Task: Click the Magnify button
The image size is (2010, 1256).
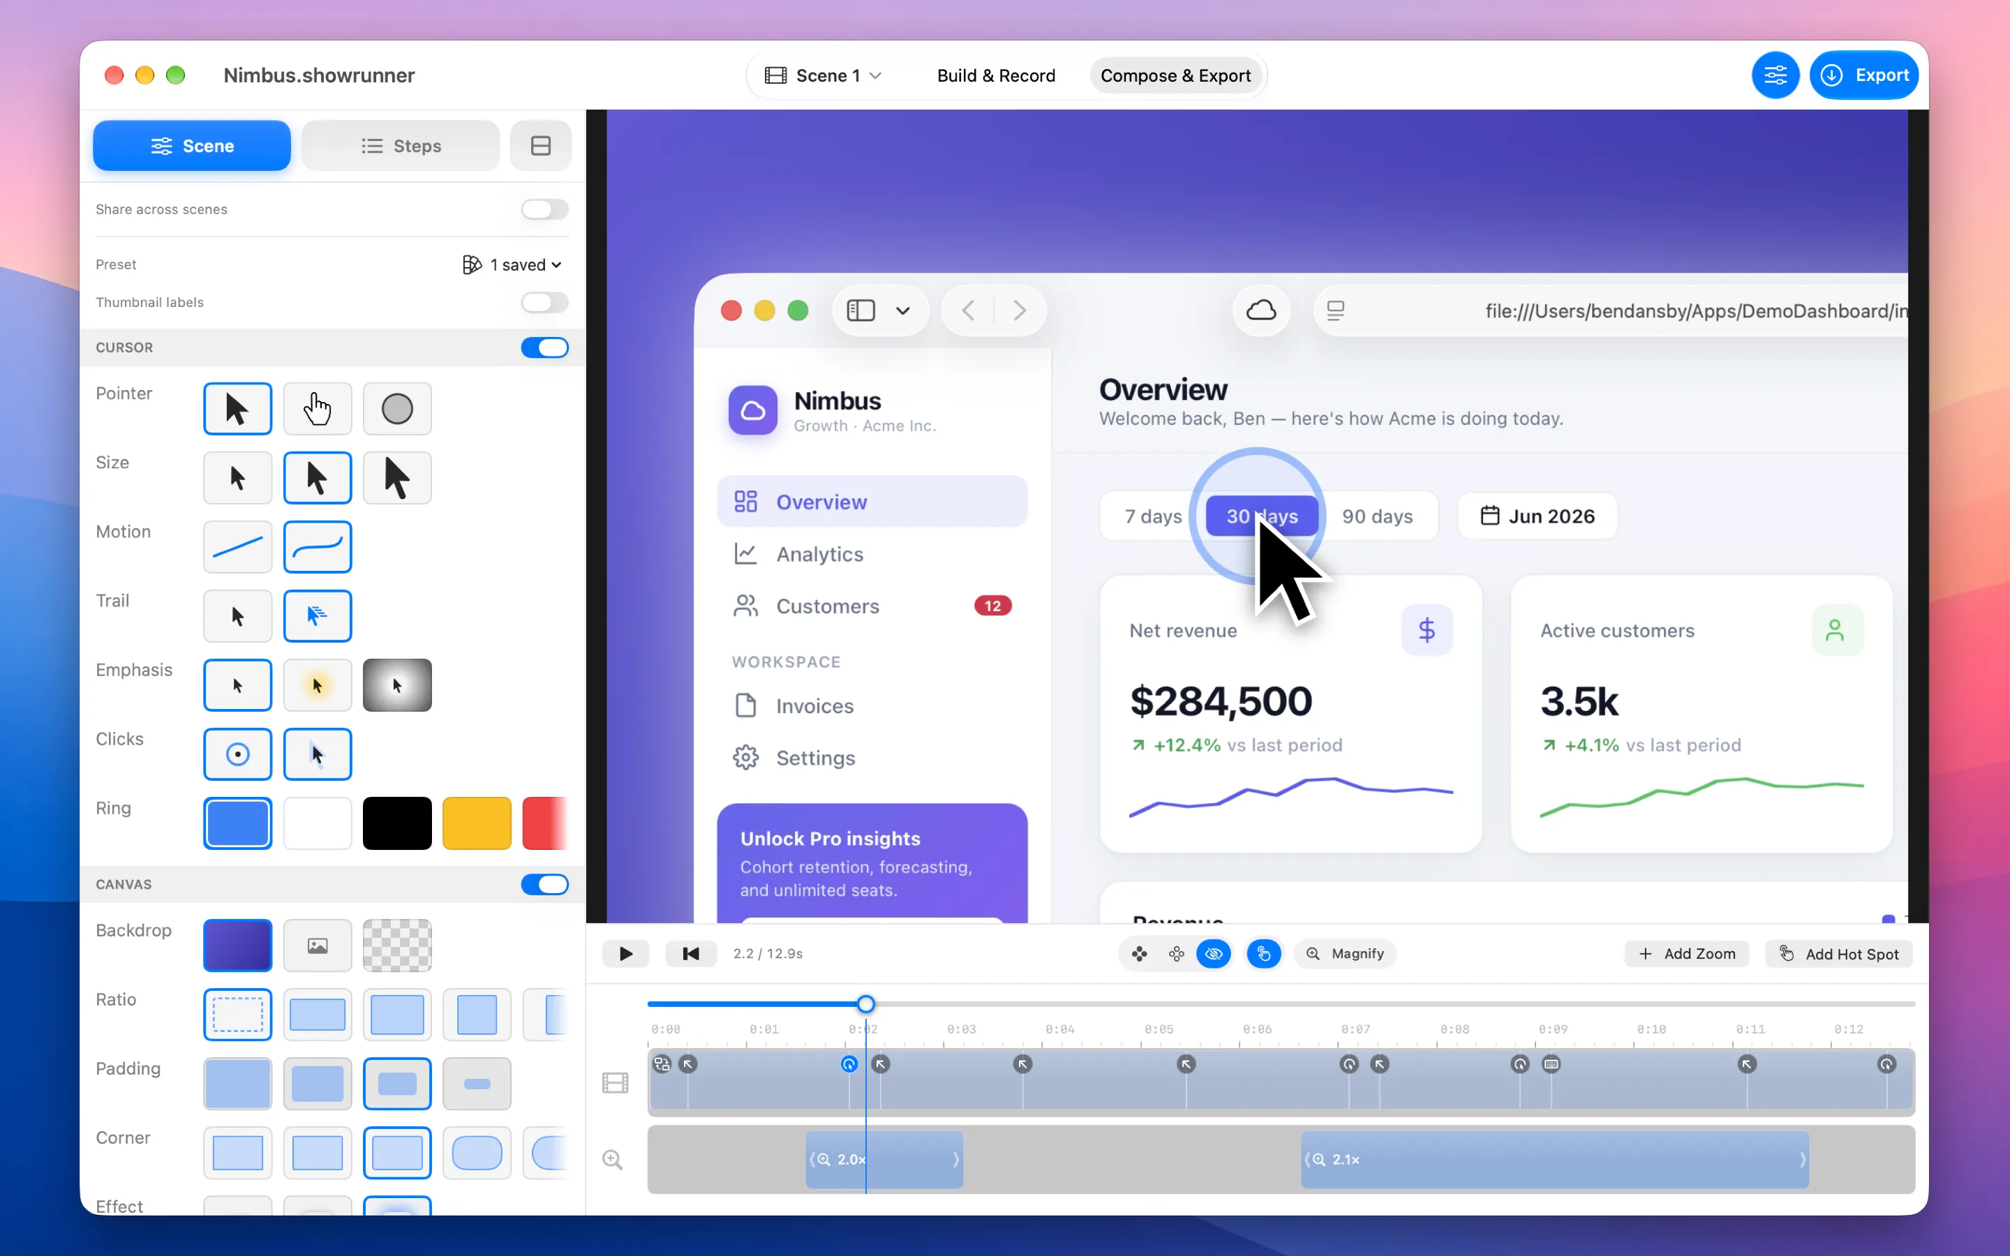Action: (x=1345, y=954)
